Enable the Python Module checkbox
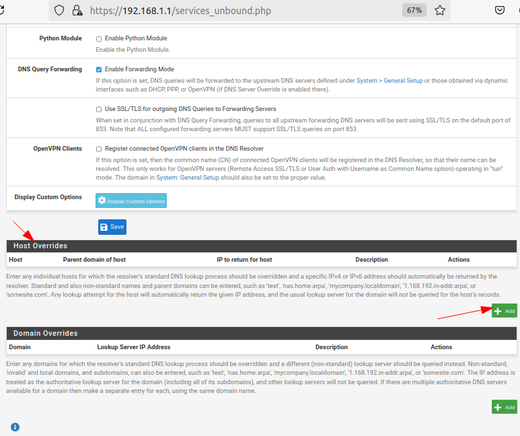The height and width of the screenshot is (436, 520). (x=99, y=38)
